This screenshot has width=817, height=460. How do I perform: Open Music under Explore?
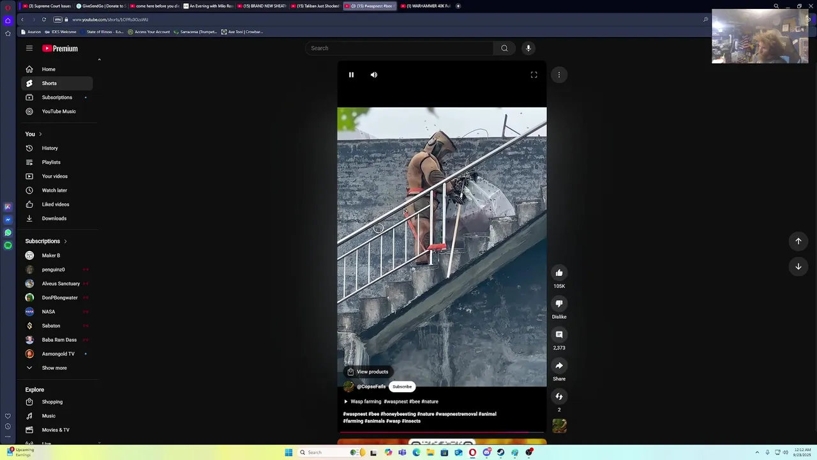pyautogui.click(x=57, y=416)
